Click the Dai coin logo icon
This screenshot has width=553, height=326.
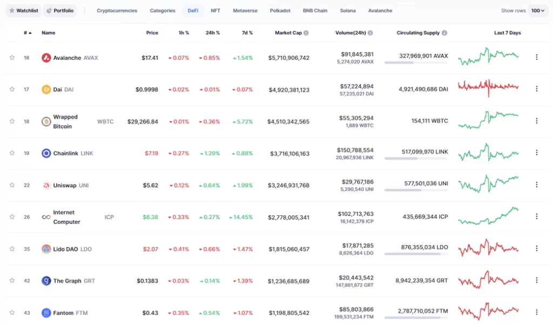click(x=46, y=90)
